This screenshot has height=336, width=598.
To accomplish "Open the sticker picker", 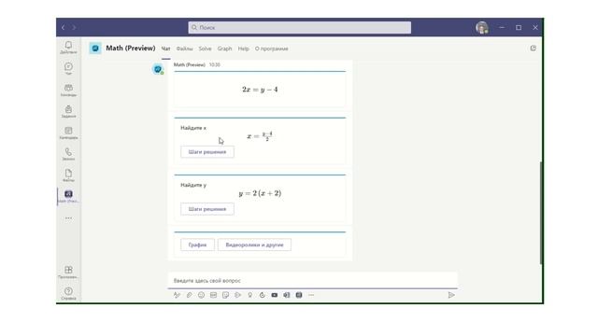I will coord(225,295).
